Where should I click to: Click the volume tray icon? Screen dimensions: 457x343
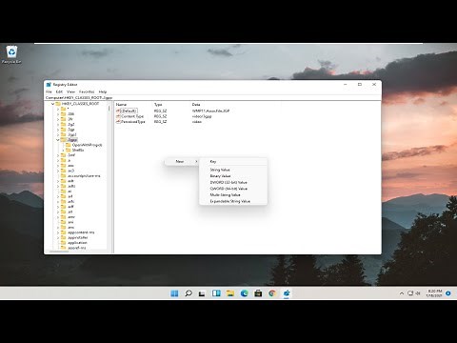(x=418, y=293)
